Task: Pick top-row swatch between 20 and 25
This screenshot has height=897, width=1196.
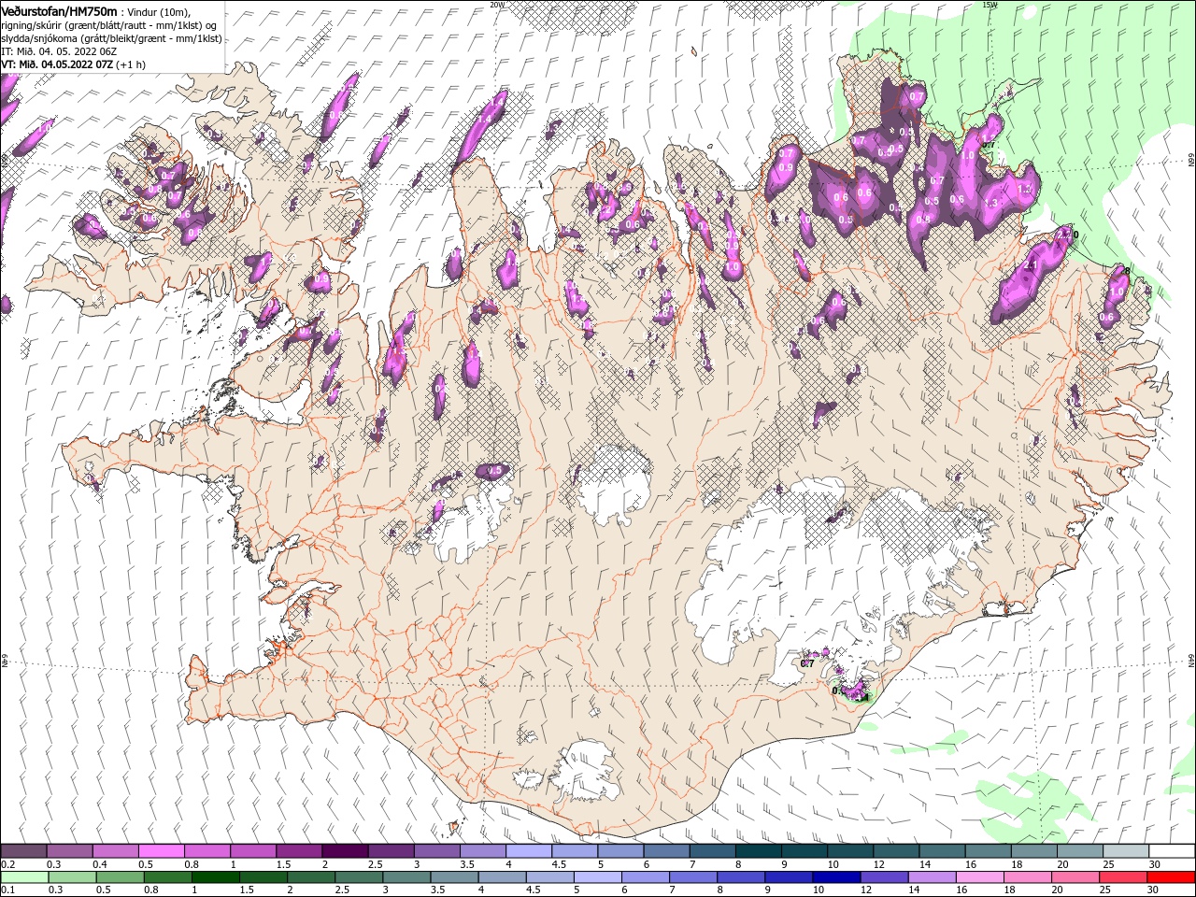Action: pyautogui.click(x=1081, y=850)
